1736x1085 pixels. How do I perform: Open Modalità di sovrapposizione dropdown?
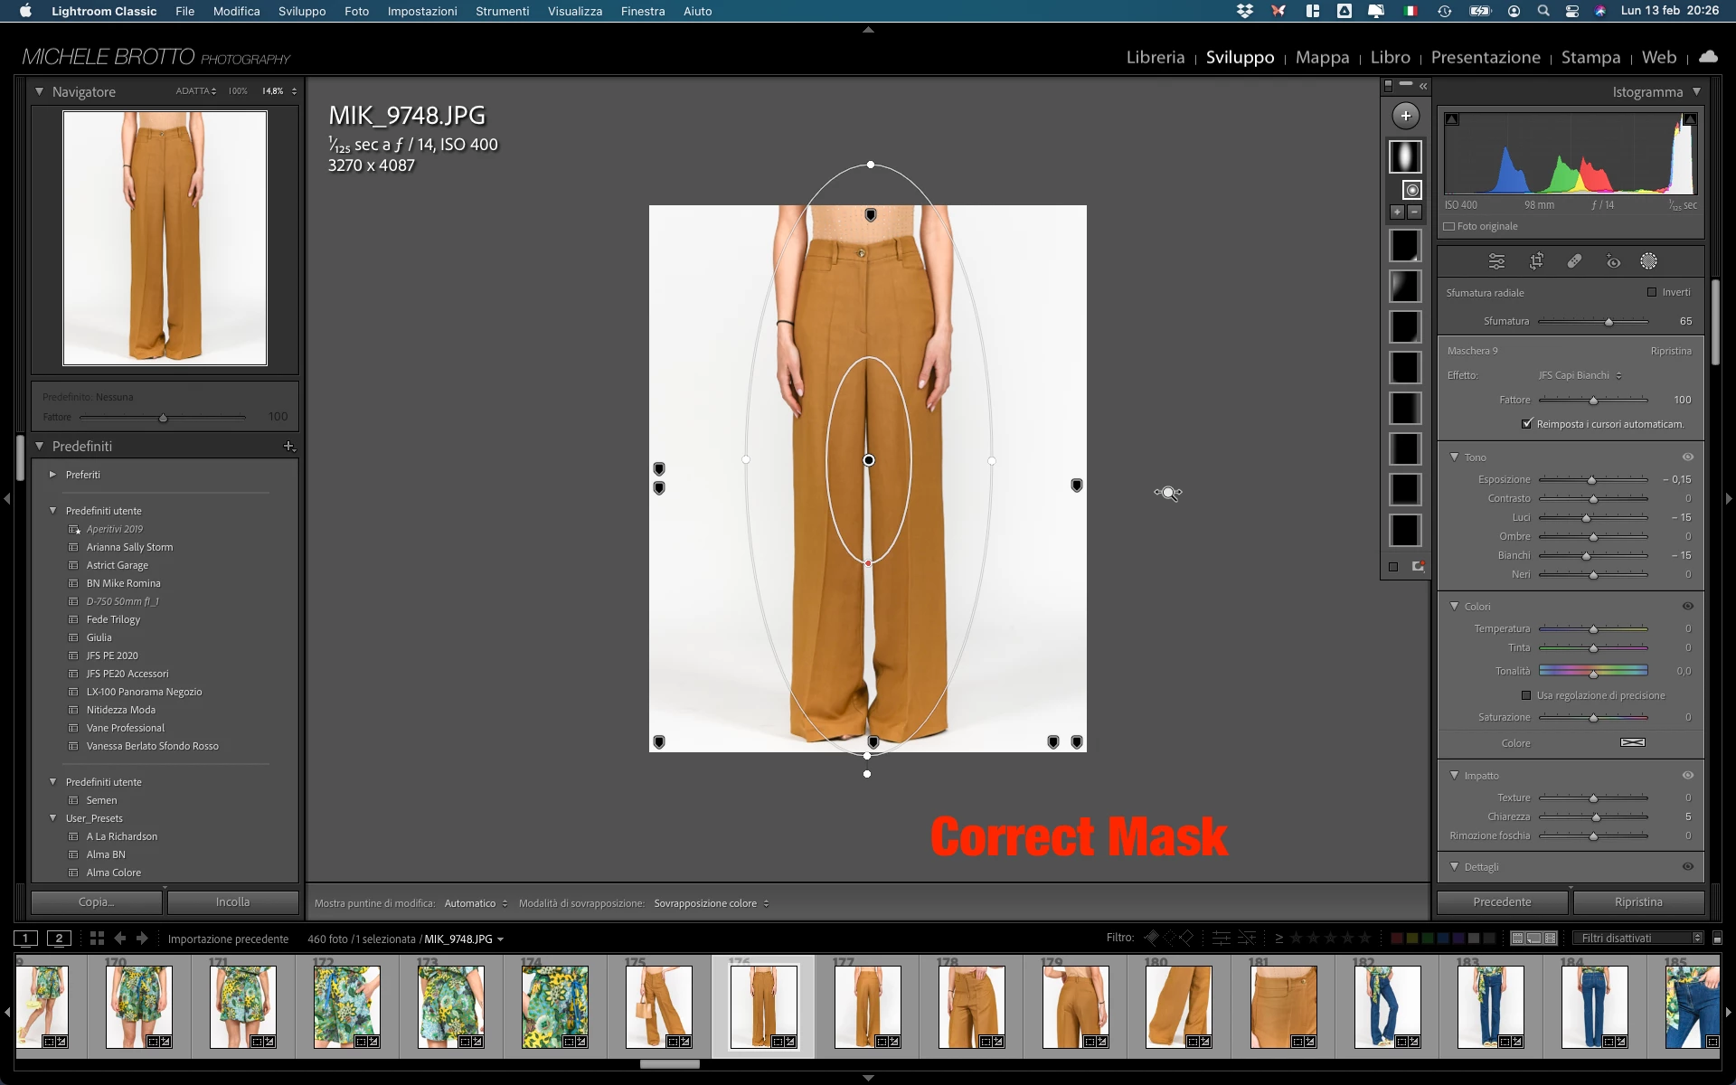(x=711, y=903)
